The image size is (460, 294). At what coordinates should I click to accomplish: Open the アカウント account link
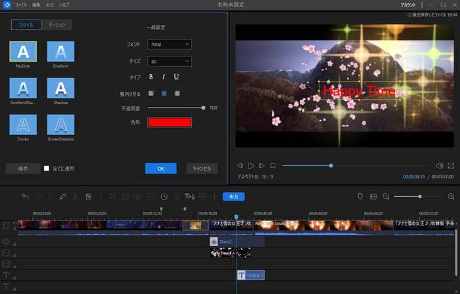tap(408, 5)
